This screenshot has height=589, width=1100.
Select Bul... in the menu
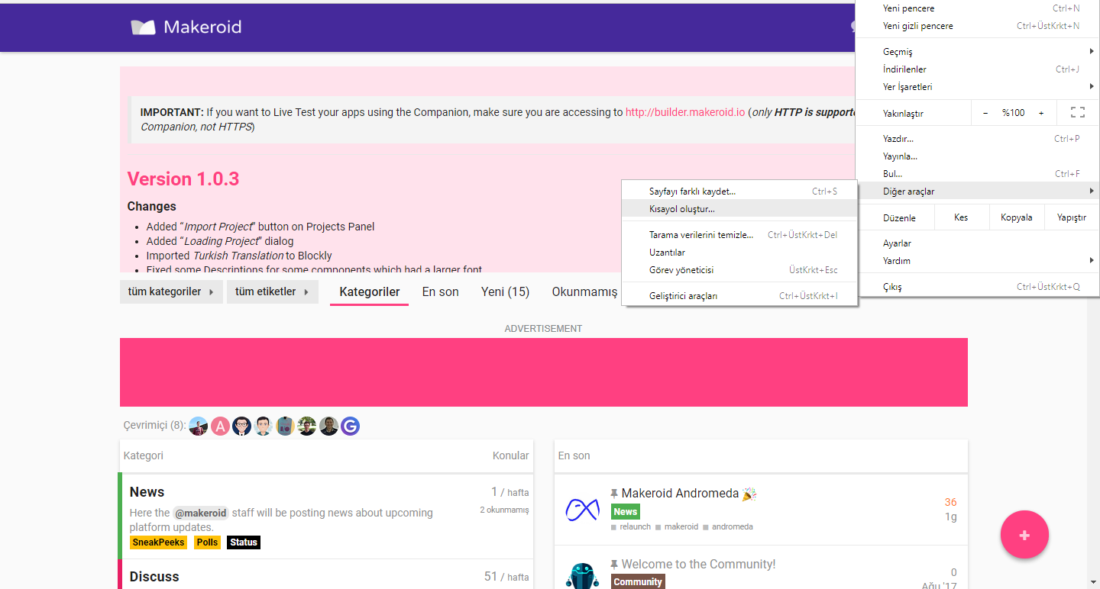pyautogui.click(x=977, y=174)
